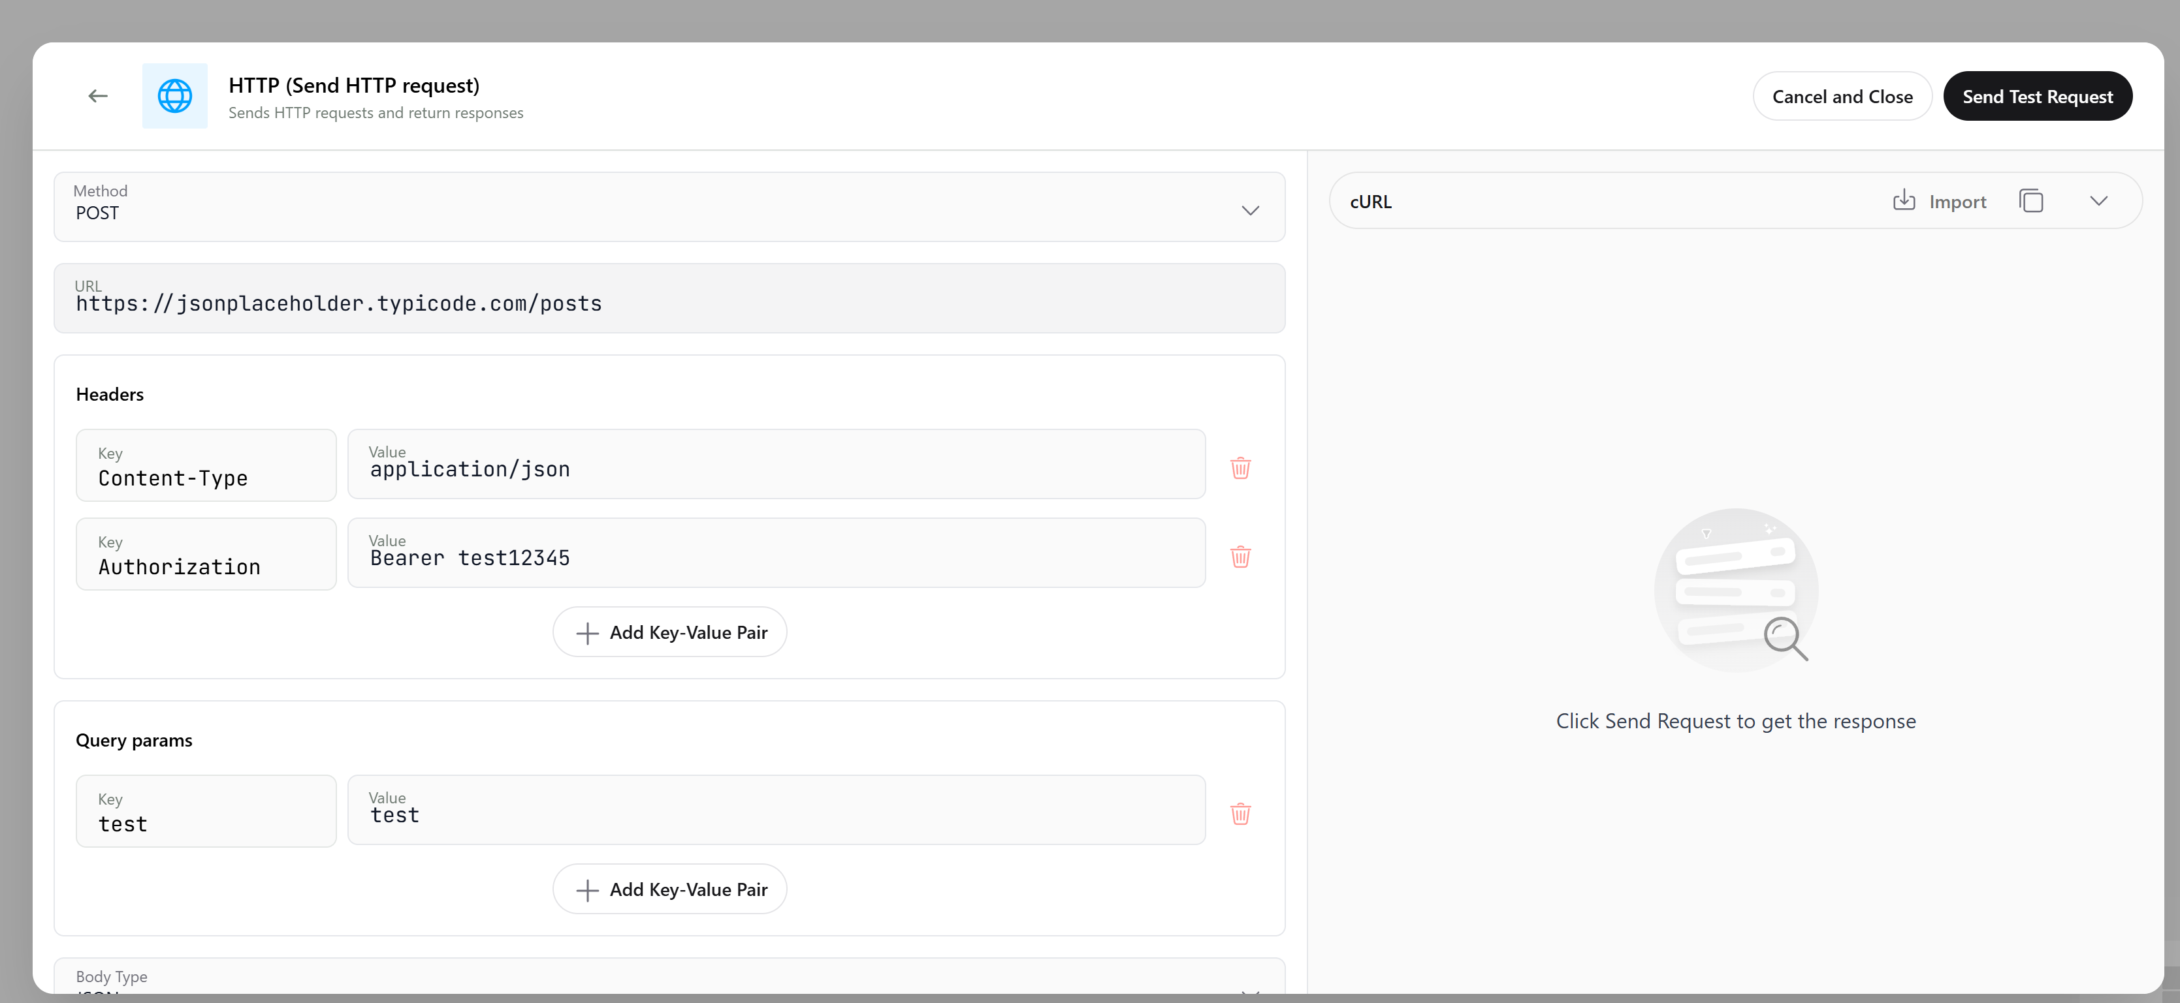Cancel and Close the editor
Image resolution: width=2180 pixels, height=1003 pixels.
pyautogui.click(x=1843, y=95)
